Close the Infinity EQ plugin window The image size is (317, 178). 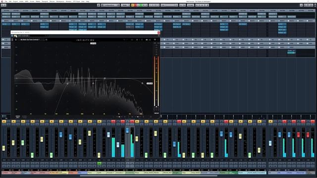(158, 33)
